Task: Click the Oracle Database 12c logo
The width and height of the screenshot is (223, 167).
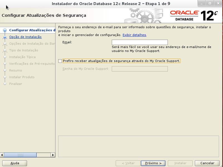Action: [194, 16]
